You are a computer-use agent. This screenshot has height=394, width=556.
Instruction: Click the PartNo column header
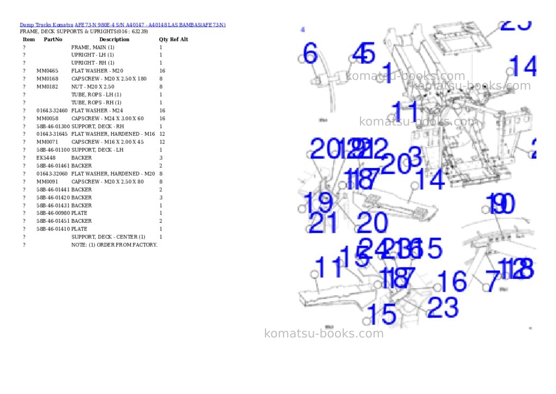point(53,39)
